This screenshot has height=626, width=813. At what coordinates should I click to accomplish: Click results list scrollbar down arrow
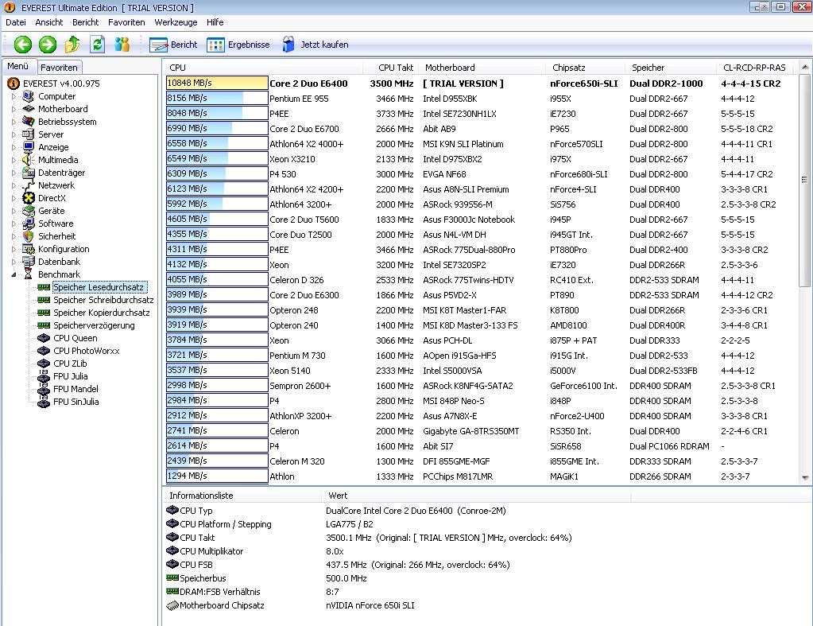[x=805, y=477]
